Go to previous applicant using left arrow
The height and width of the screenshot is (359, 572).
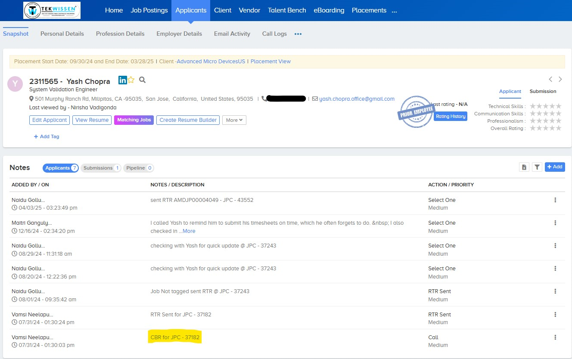pos(550,79)
